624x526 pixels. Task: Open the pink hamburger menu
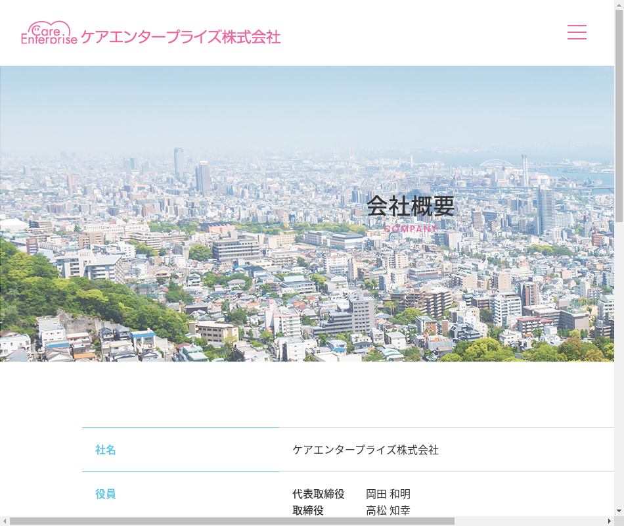pos(577,32)
